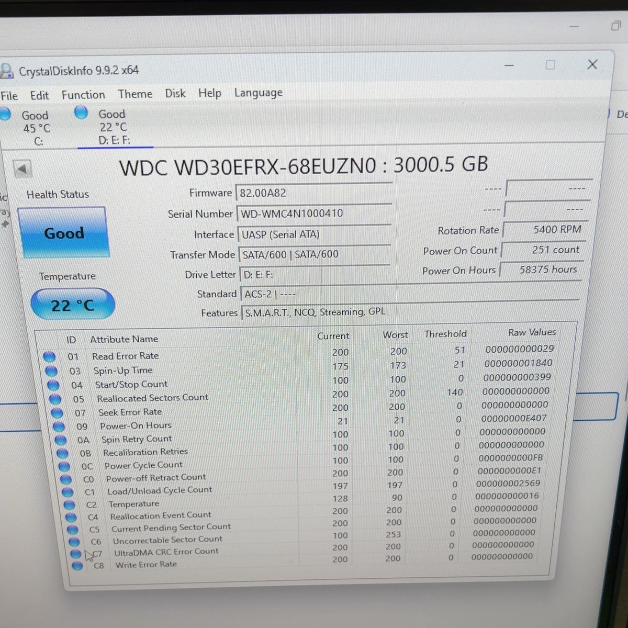This screenshot has height=628, width=628.
Task: Click the status dot beside Power-On Hours row
Action: pyautogui.click(x=59, y=427)
